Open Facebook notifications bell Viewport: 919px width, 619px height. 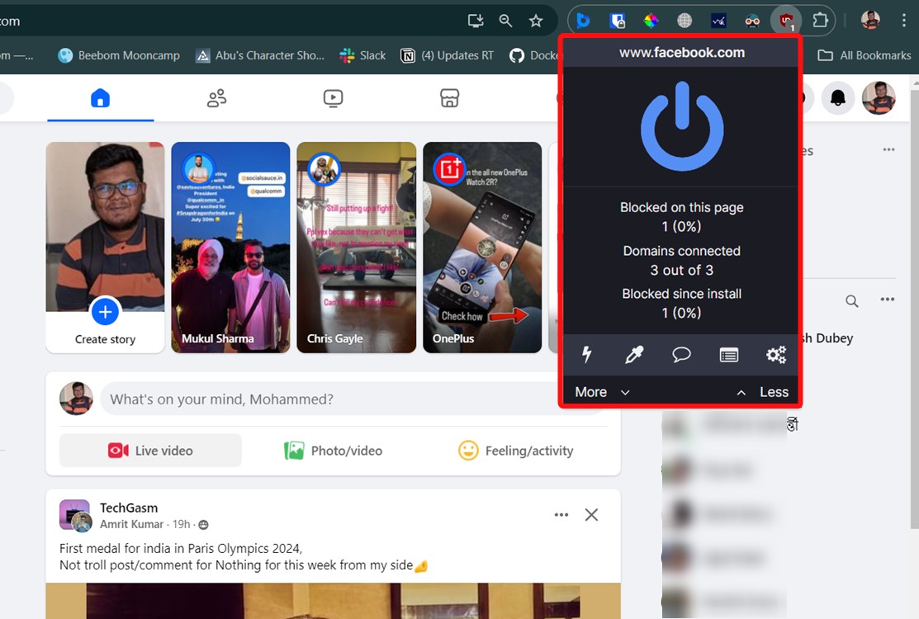tap(838, 98)
